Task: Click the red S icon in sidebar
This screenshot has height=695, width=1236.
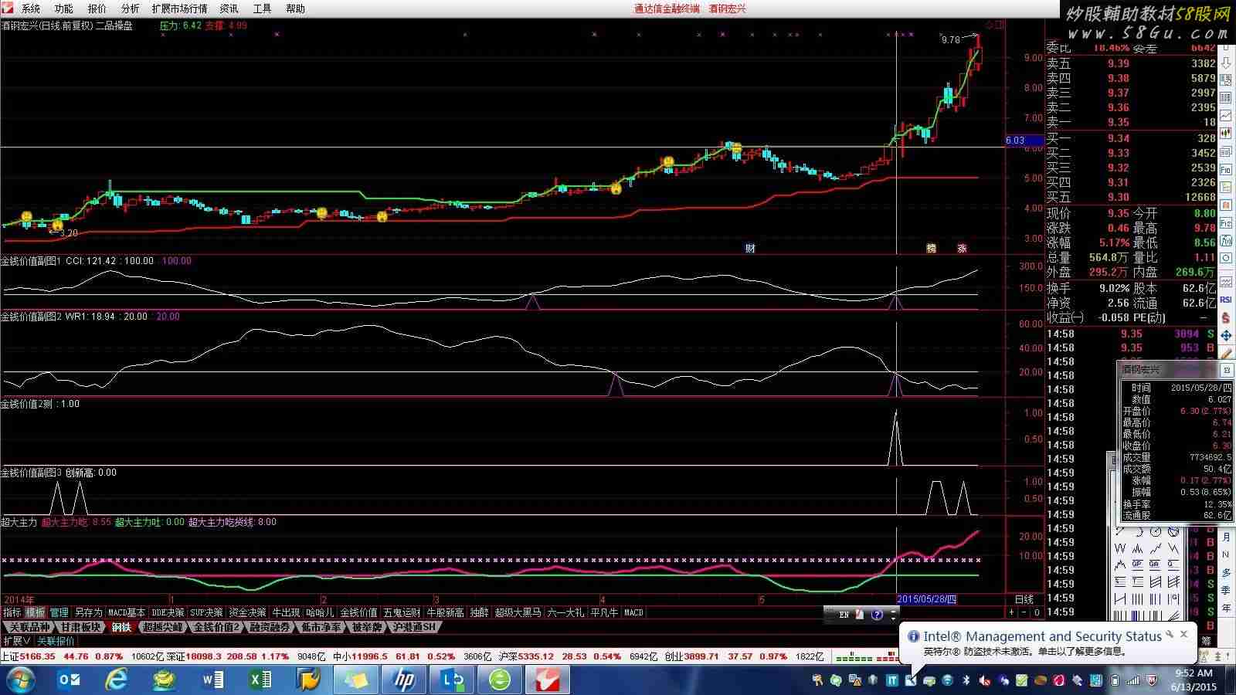Action: [x=1226, y=317]
